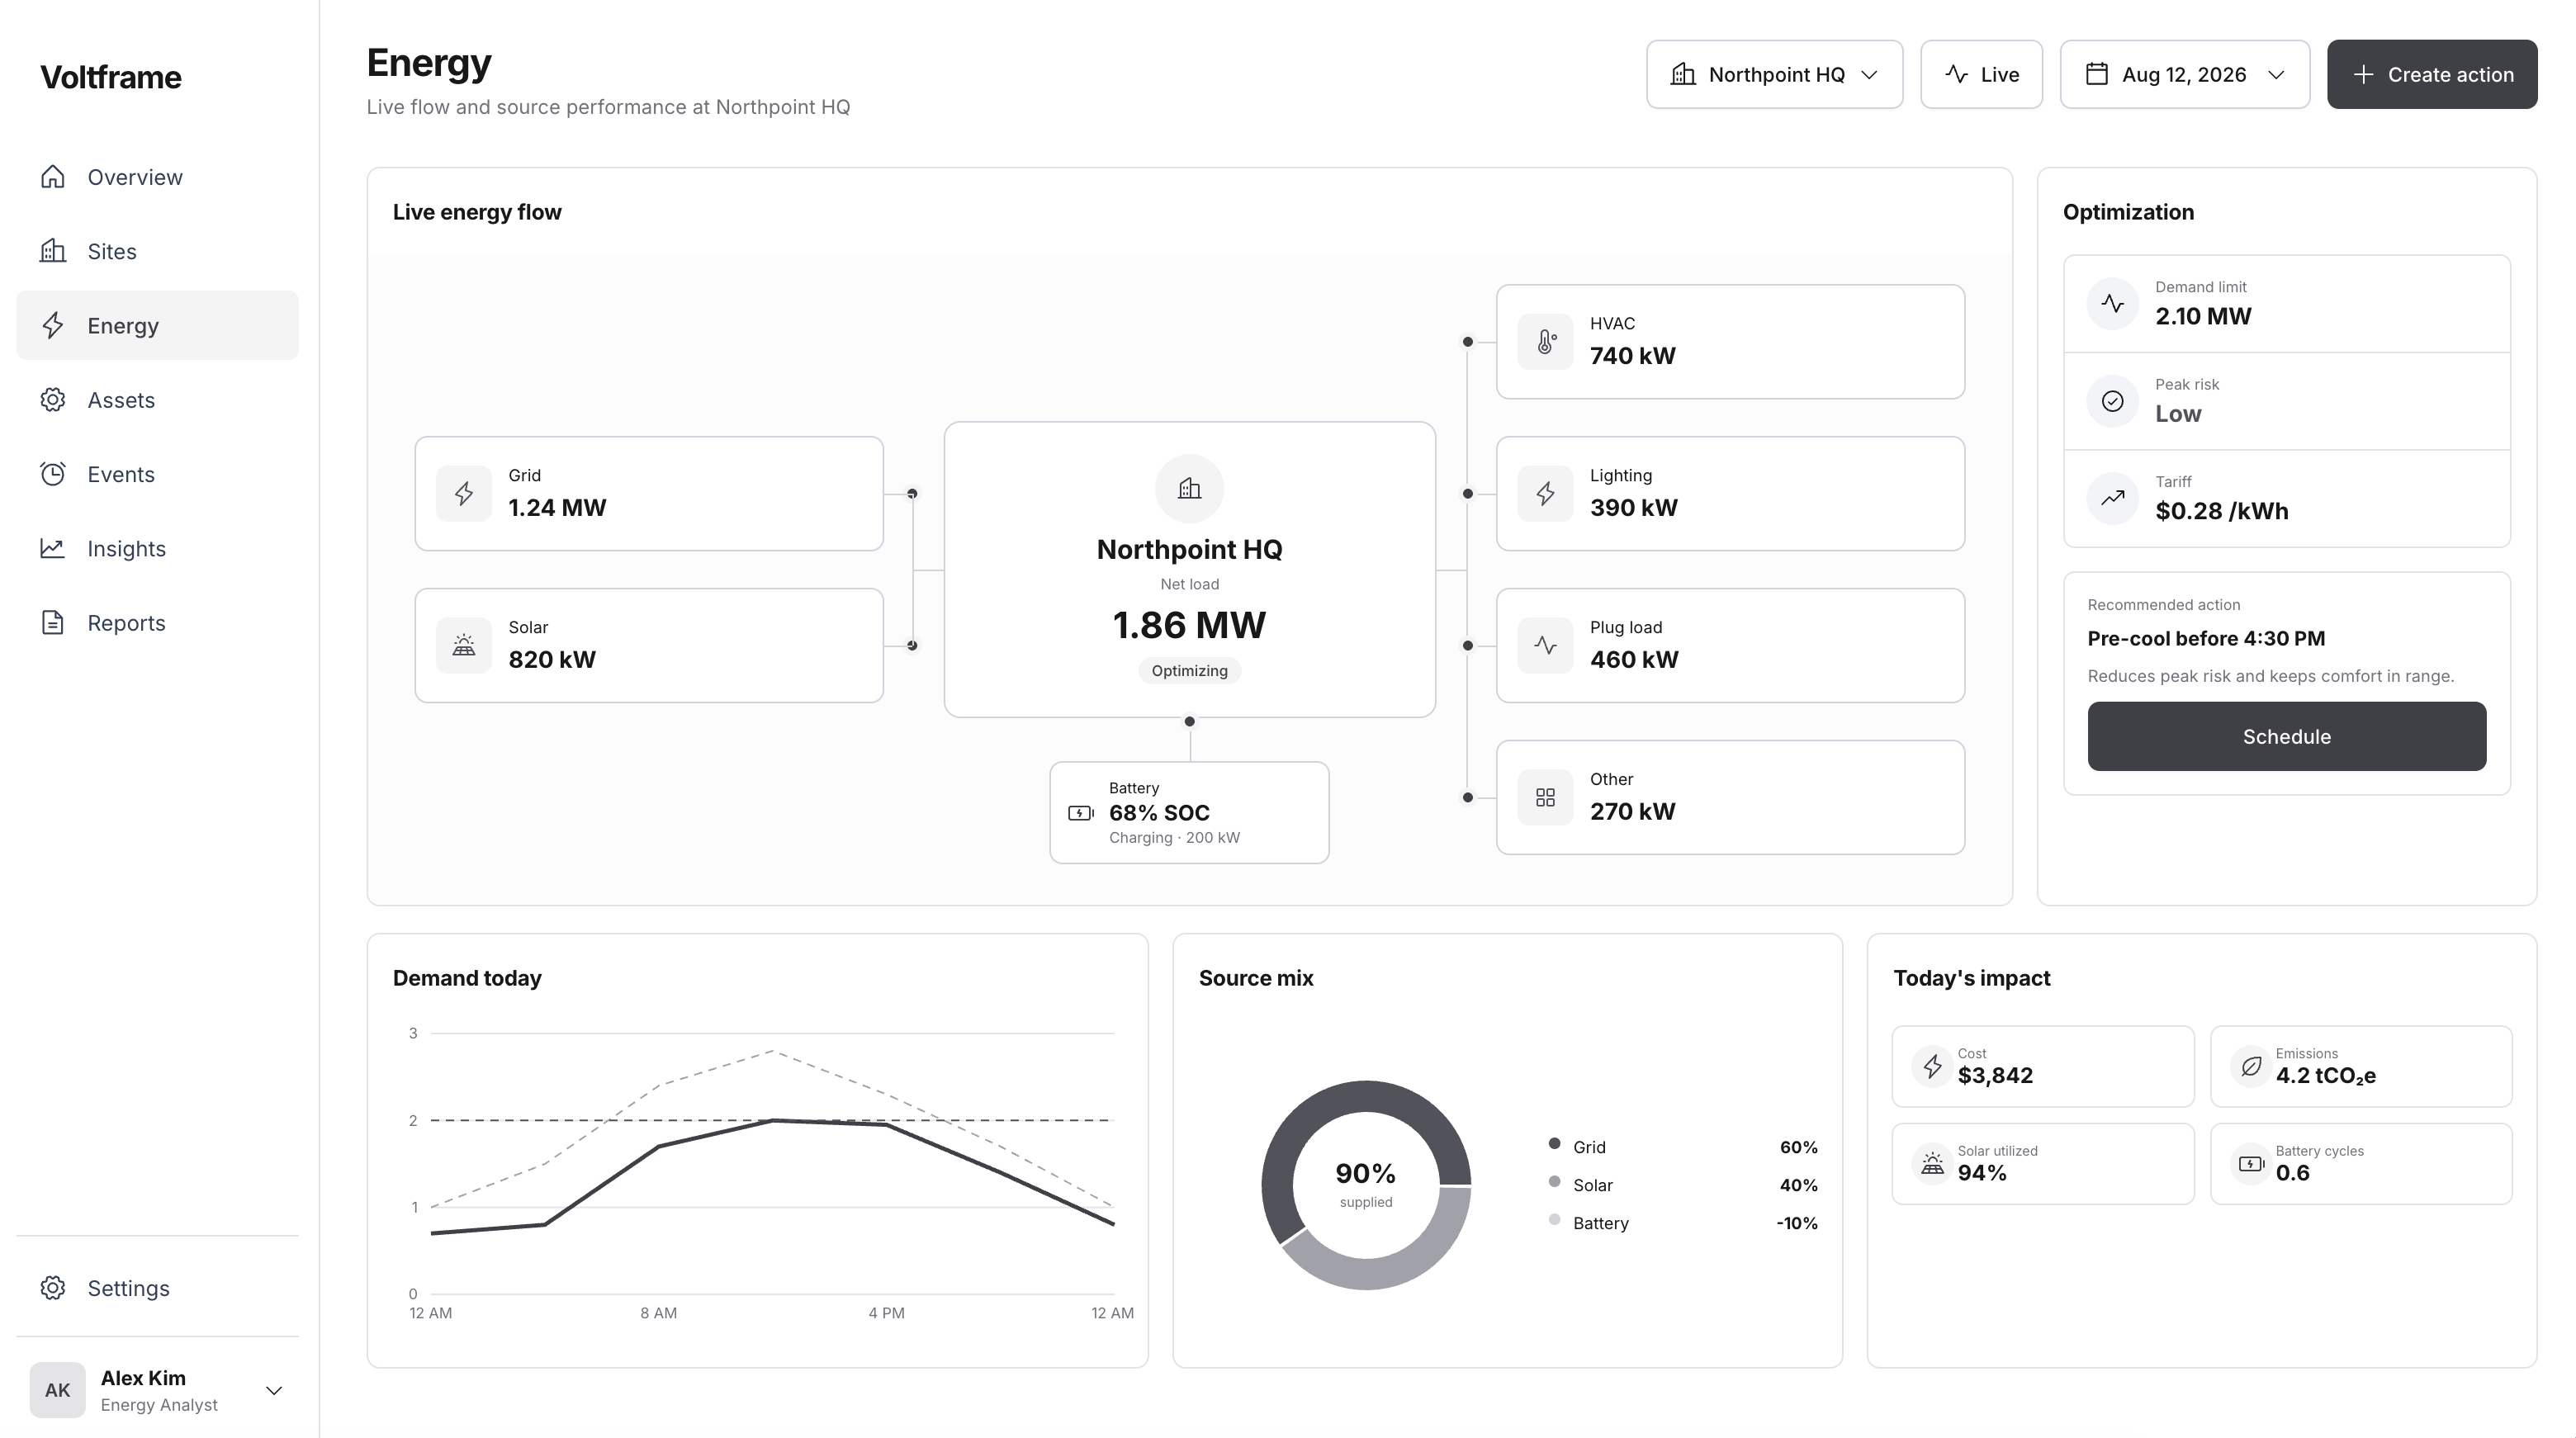Click the Optimizing status badge
This screenshot has height=1438, width=2576.
coord(1189,671)
